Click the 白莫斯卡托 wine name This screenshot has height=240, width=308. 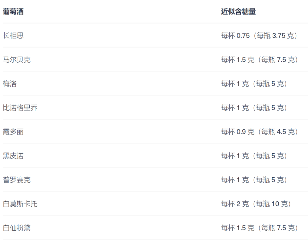[x=20, y=204]
